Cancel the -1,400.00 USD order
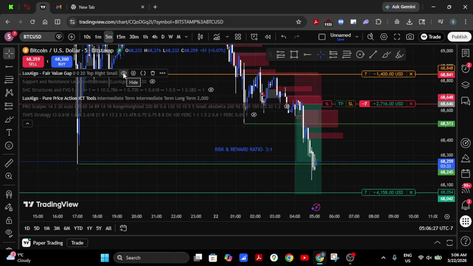The width and height of the screenshot is (473, 266). (x=411, y=74)
